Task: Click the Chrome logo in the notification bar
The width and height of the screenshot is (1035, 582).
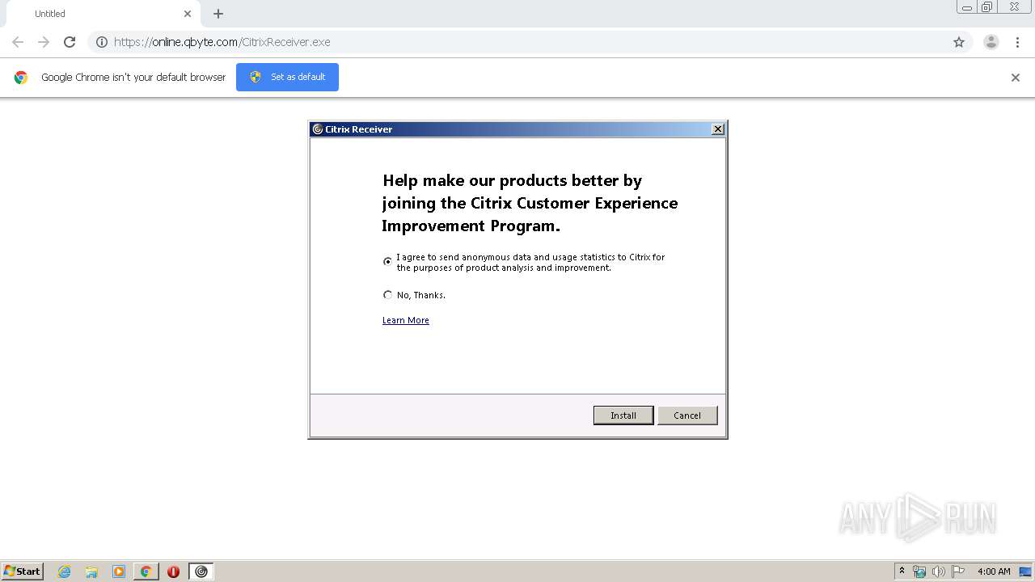Action: (x=21, y=78)
